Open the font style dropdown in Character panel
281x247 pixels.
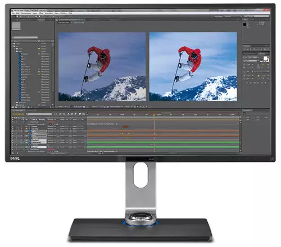[x=251, y=60]
